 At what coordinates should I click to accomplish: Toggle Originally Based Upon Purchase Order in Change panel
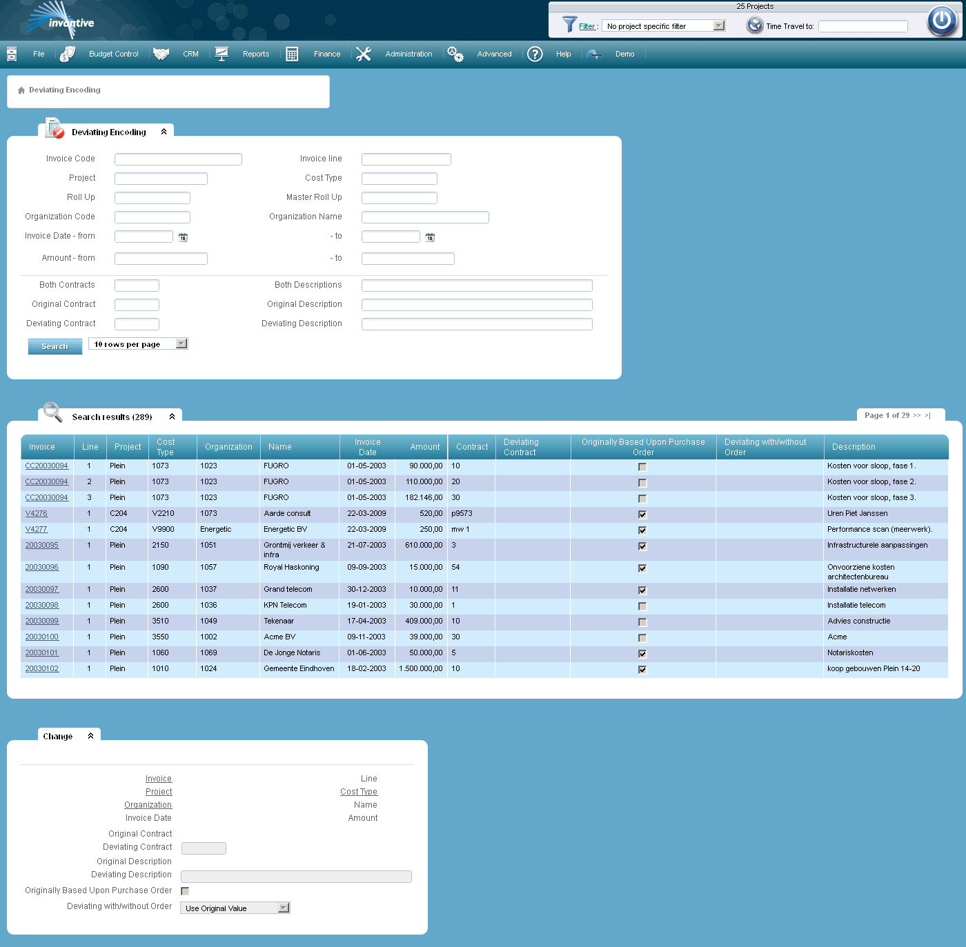tap(184, 890)
